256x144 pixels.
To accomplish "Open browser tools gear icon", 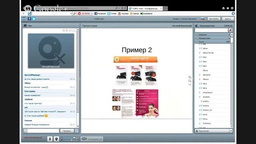I will (232, 8).
